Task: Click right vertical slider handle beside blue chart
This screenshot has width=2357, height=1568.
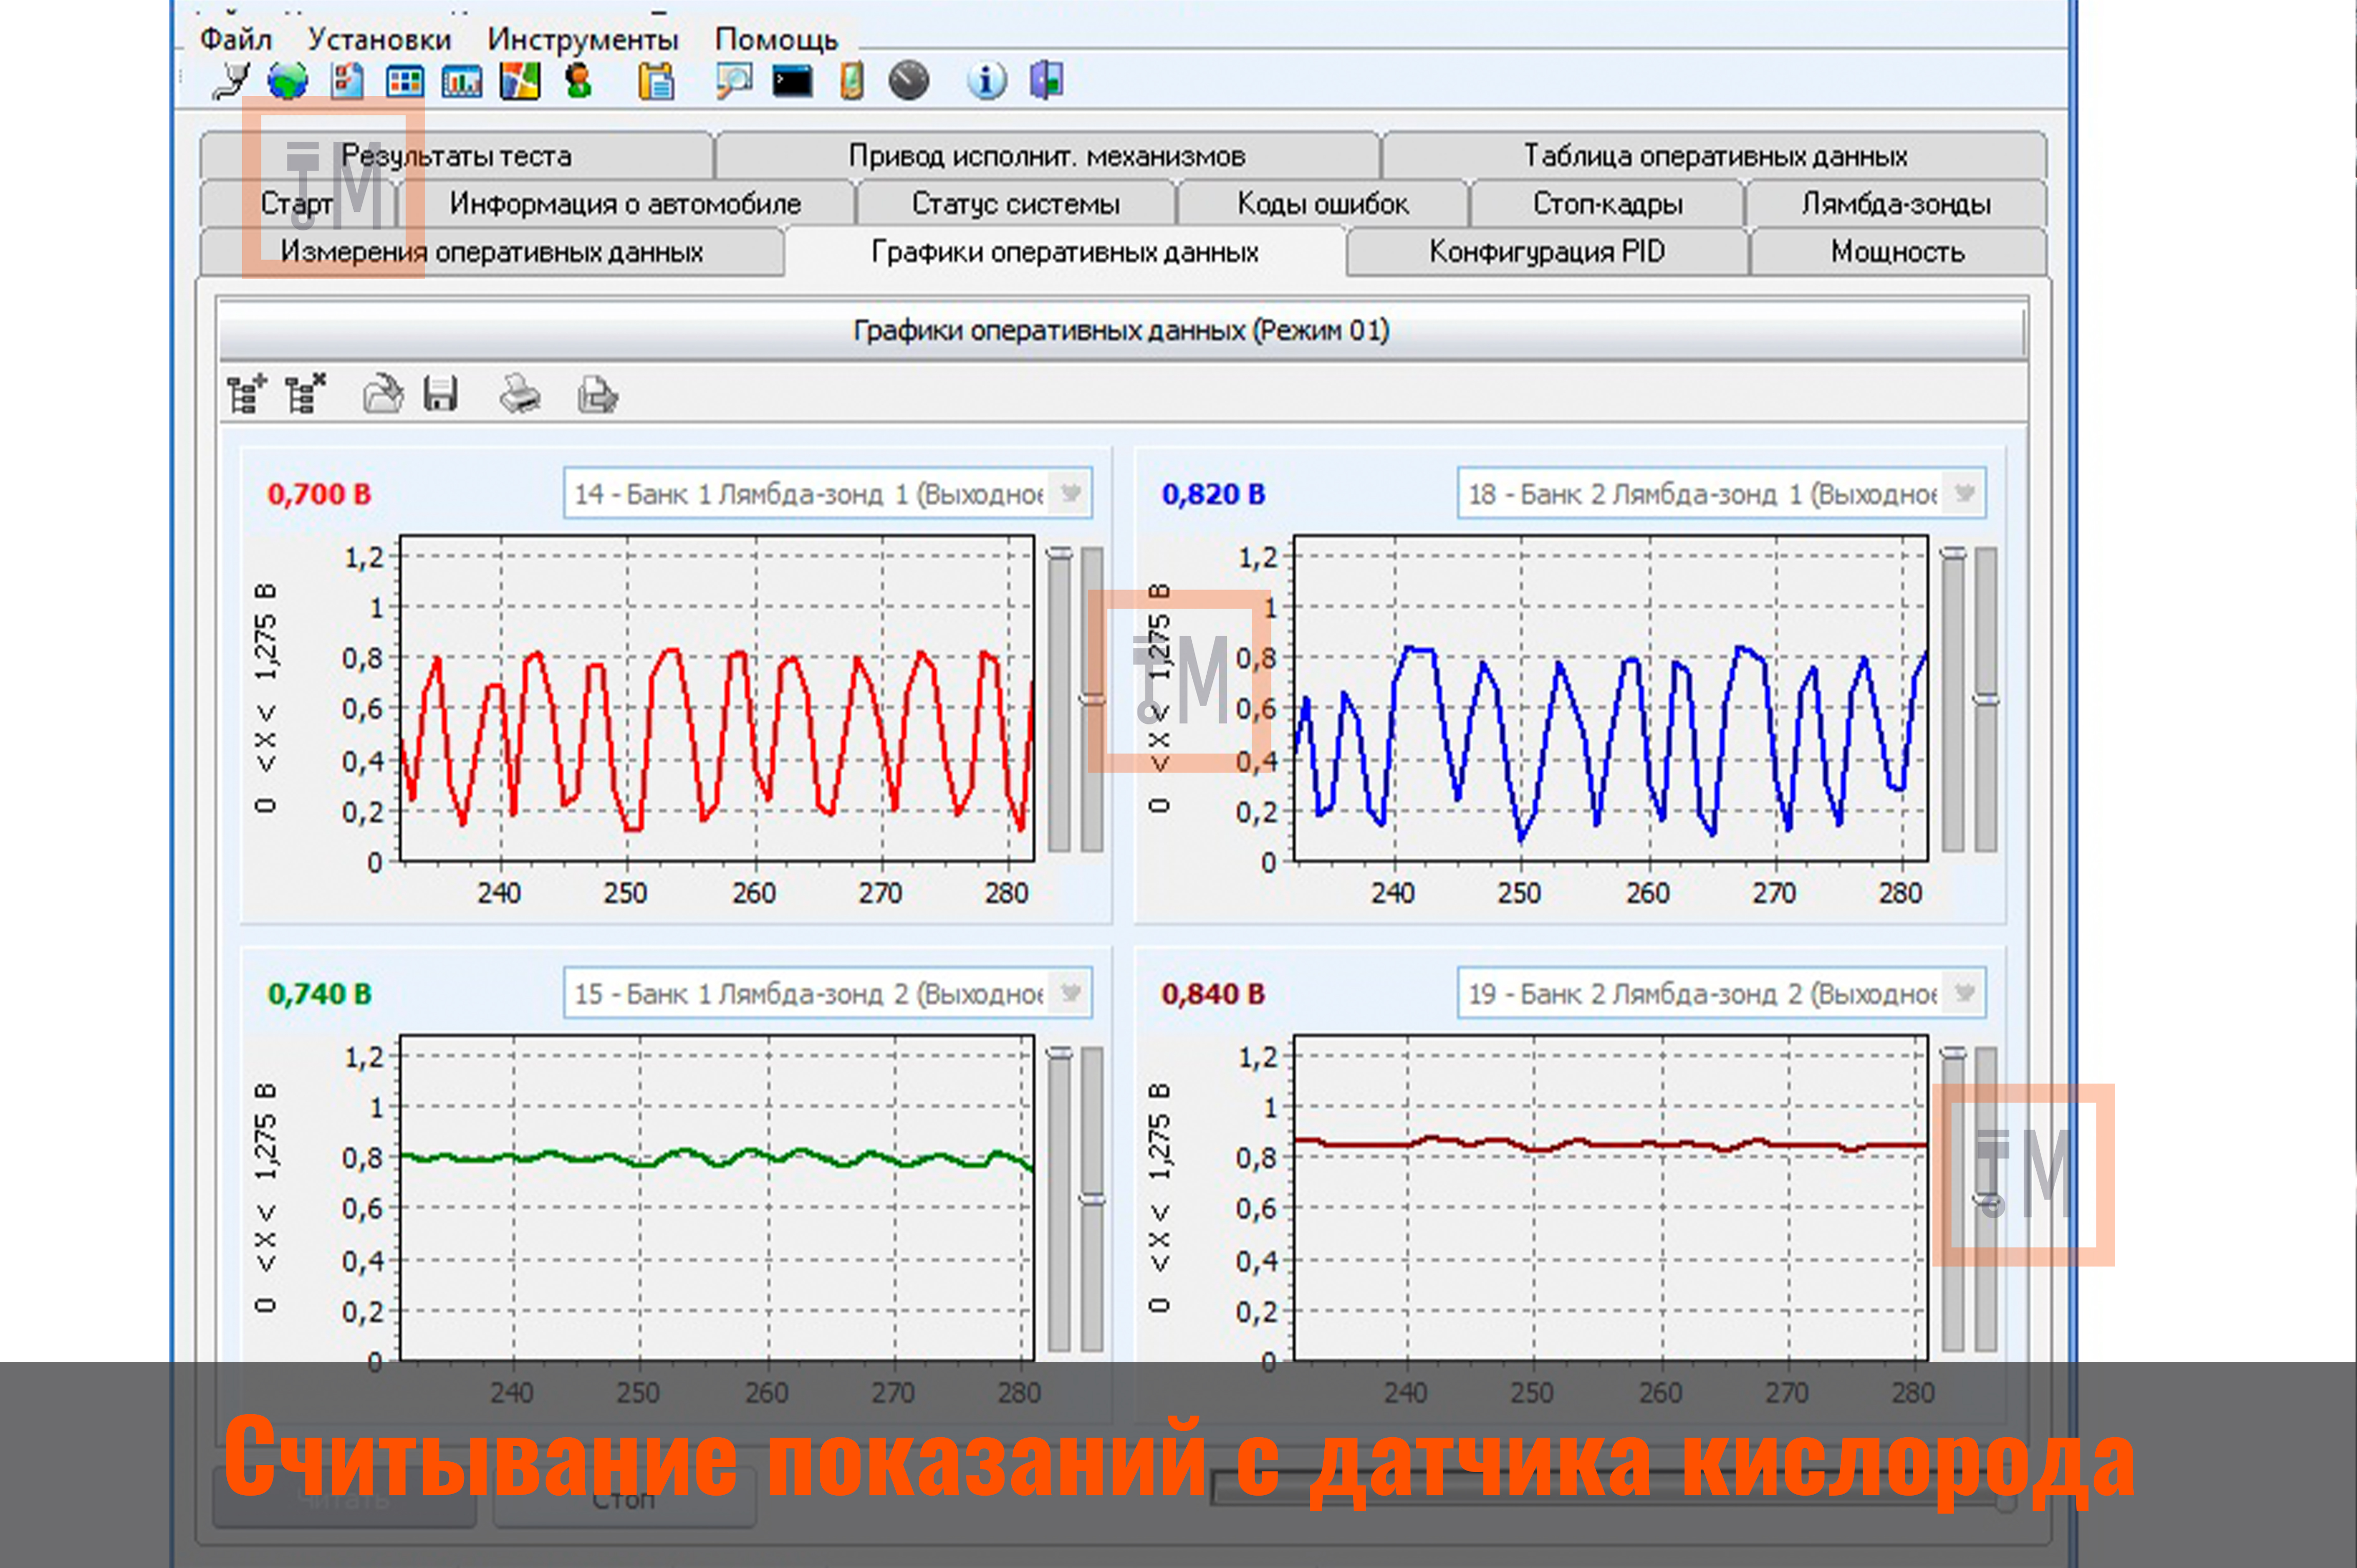Action: 1986,699
